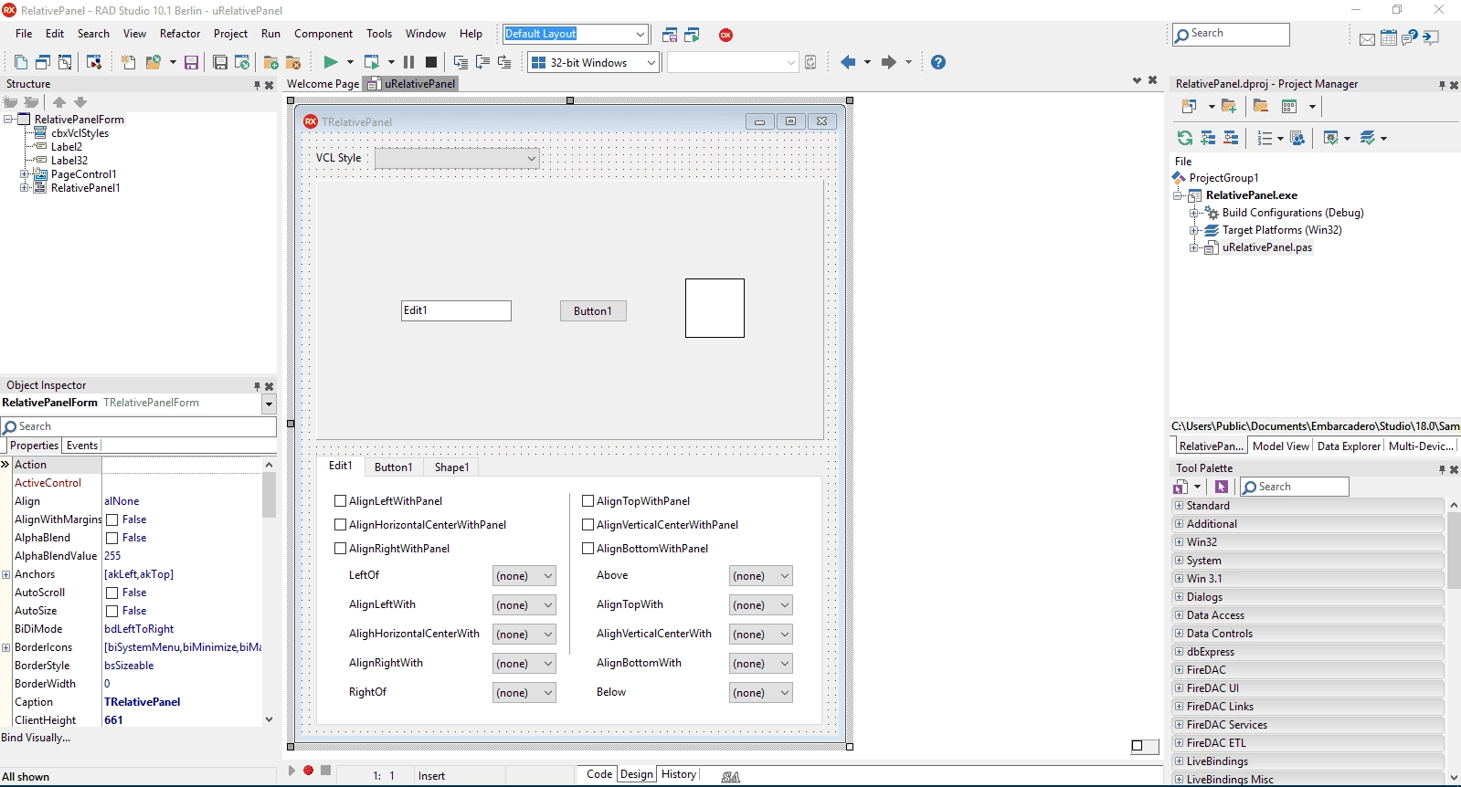Click the Collapse All icon in Project Manager

[1231, 138]
